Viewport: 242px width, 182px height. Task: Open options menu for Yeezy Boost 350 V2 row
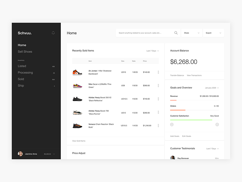click(x=158, y=99)
